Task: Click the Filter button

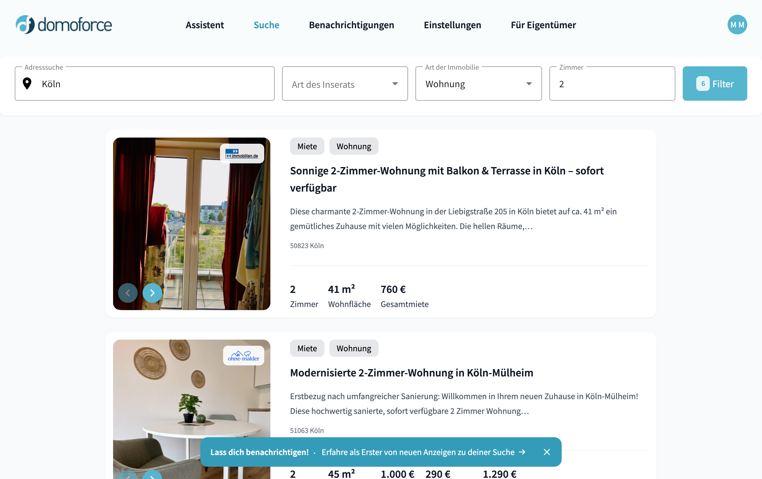Action: (715, 84)
